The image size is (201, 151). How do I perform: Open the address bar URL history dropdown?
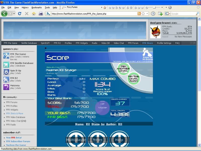147,14
